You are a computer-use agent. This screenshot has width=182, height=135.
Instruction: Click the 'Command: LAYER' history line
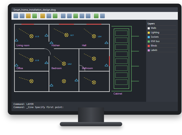tap(23, 104)
